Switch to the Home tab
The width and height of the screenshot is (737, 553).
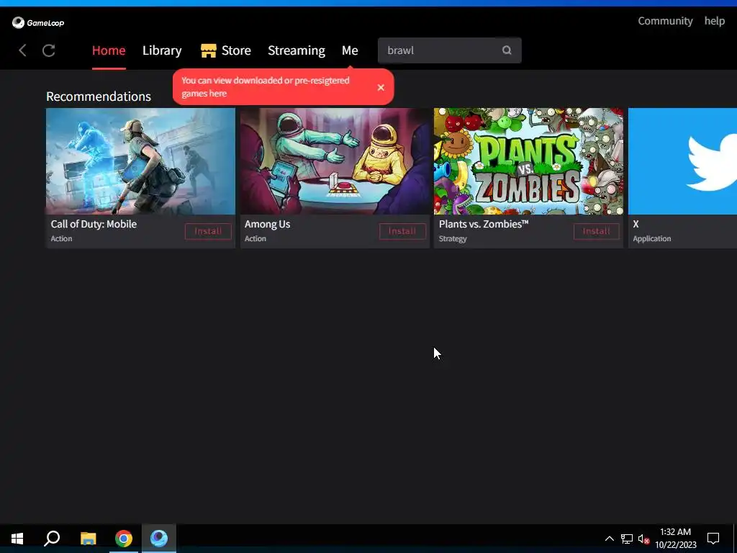109,50
